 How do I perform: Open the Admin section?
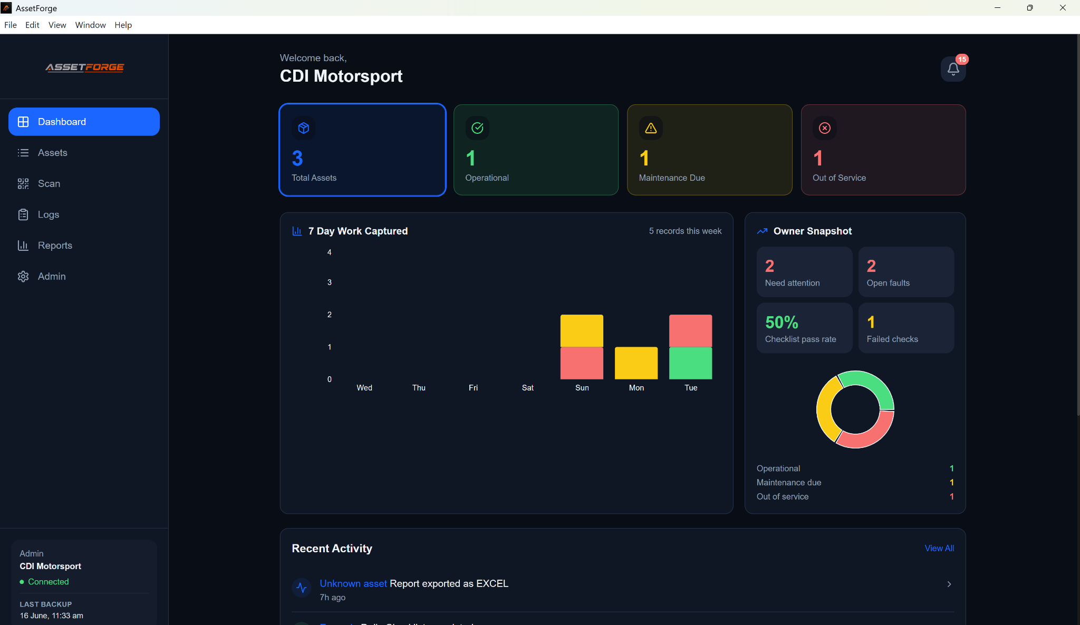84,276
